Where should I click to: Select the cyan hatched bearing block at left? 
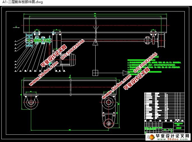tap(29, 41)
